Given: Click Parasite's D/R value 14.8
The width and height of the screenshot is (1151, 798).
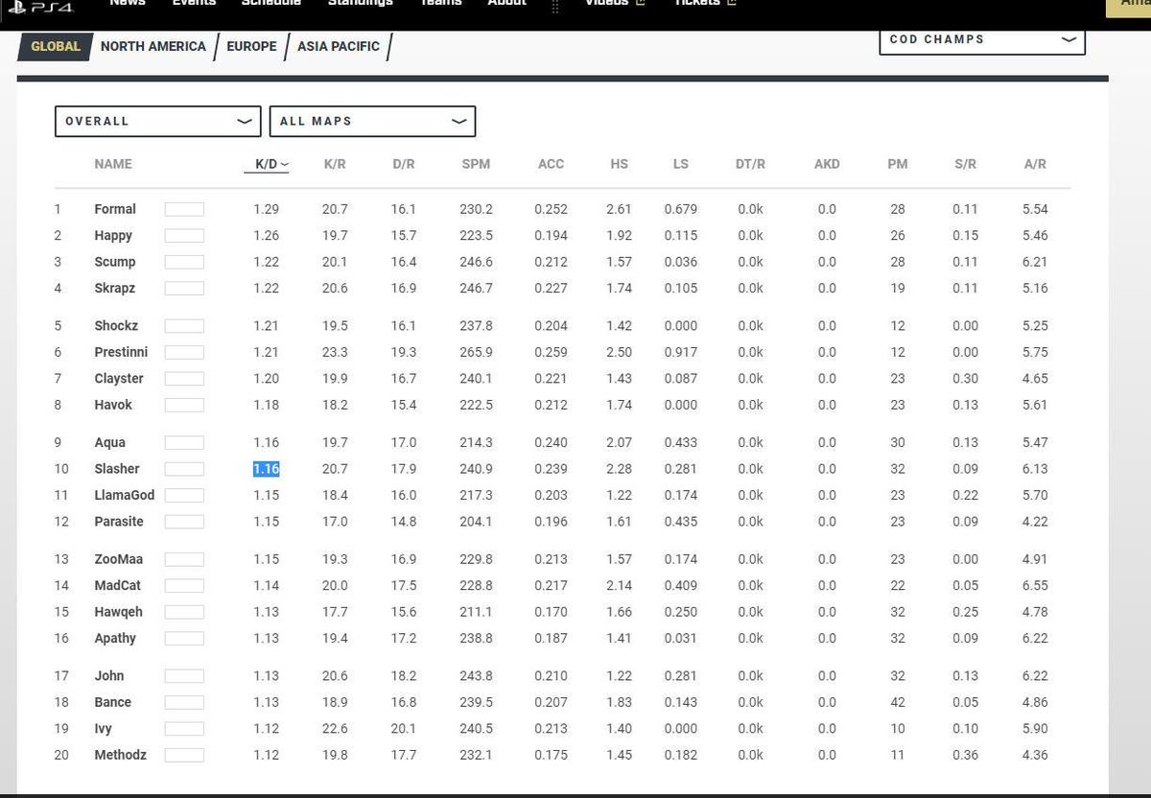Looking at the screenshot, I should 404,522.
